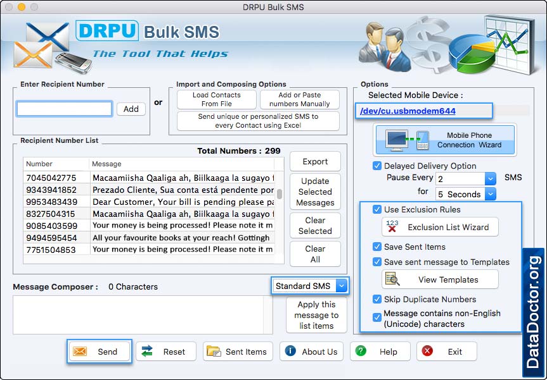Click the Clear All button
The width and height of the screenshot is (547, 380).
[x=315, y=254]
